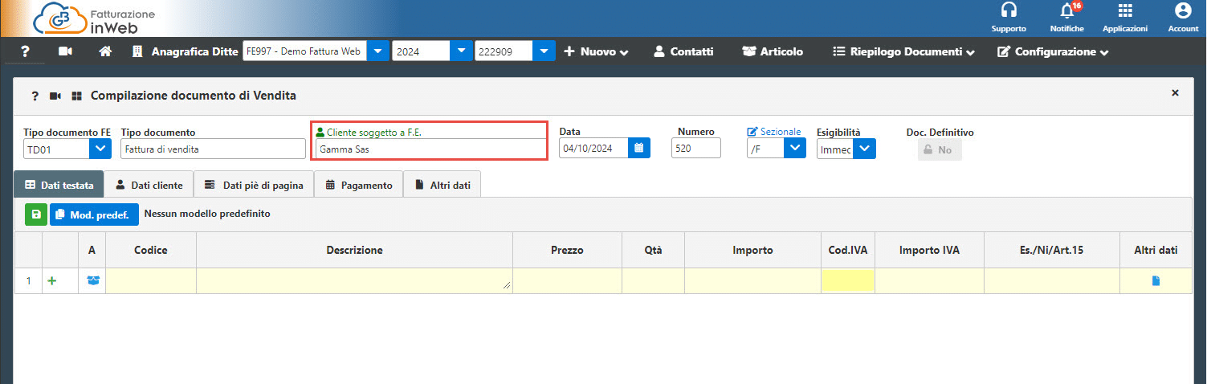Open the calendar date picker icon

638,148
